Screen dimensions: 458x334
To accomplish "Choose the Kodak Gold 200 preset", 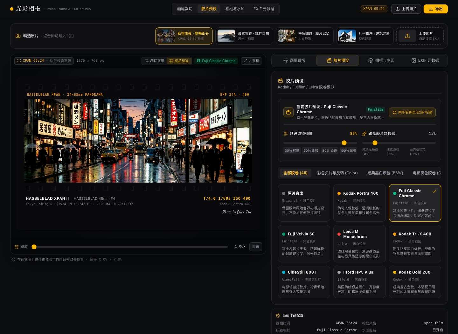I will [x=415, y=282].
